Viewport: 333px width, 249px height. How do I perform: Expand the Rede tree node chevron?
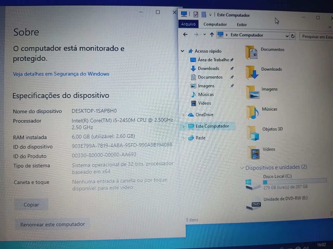[183, 138]
